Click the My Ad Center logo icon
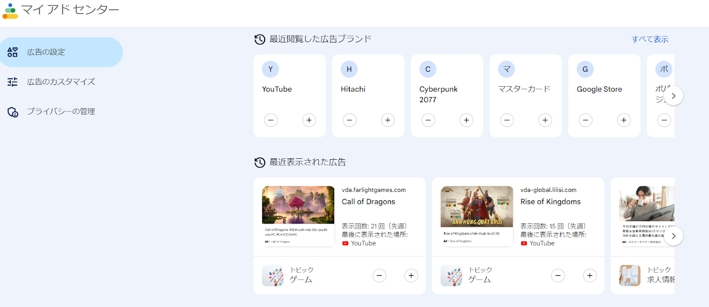Viewport: 709px width, 307px height. [x=10, y=11]
